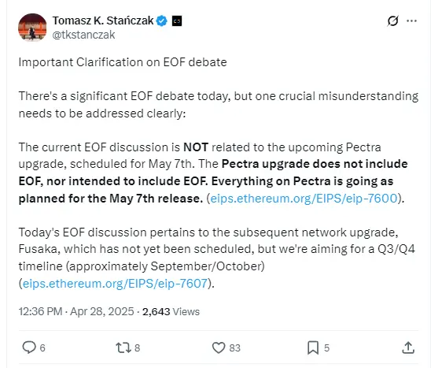Follow the eips.ethereum.org/EIPS/eip-7607 link
The width and height of the screenshot is (431, 368).
[115, 283]
